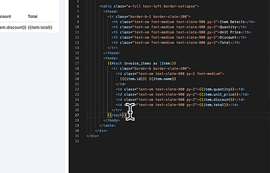This screenshot has height=173, width=270.
Task: Click the closing div tag on line 31
Action: 93,136
